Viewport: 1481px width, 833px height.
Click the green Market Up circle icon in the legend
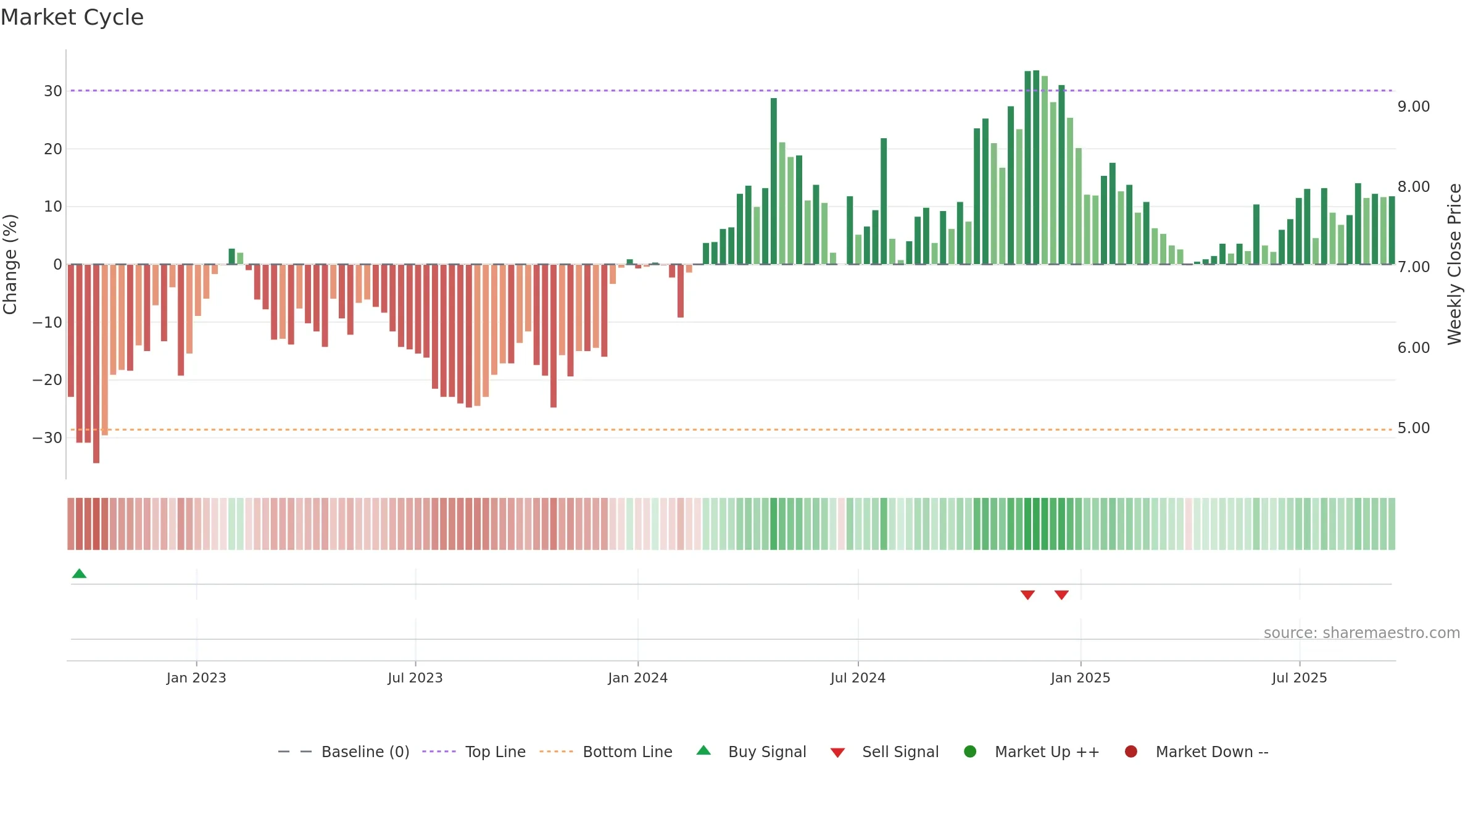pyautogui.click(x=970, y=752)
